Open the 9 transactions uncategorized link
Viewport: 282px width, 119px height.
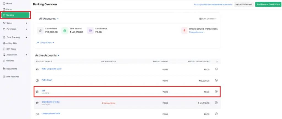109,103
